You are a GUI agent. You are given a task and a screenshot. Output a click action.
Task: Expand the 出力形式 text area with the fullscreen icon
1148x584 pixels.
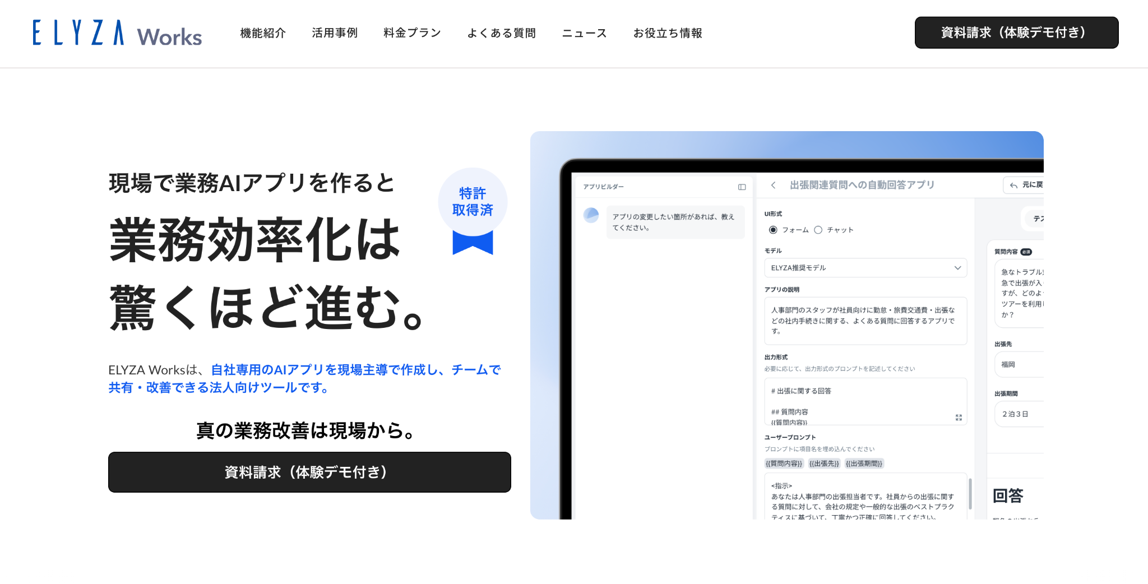(x=959, y=418)
